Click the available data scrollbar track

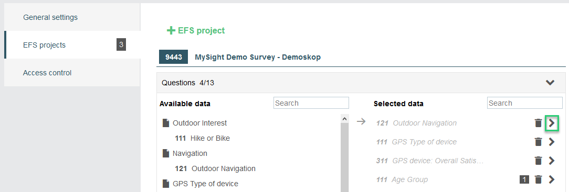[345, 157]
